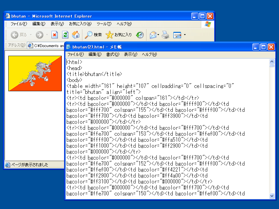Viewport: 279px width, 209px height.
Task: Click the IE page icon in address bar
Action: pos(31,45)
